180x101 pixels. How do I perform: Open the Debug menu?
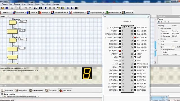(37, 4)
